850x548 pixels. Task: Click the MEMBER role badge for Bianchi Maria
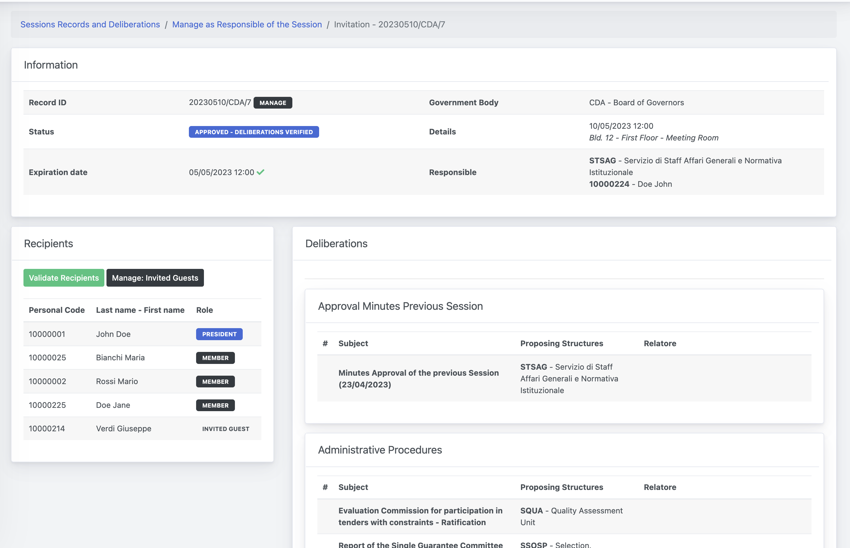[x=216, y=357]
